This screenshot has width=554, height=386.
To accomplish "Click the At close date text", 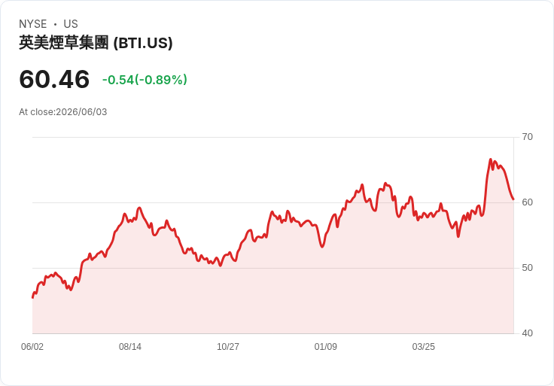I will click(x=63, y=112).
